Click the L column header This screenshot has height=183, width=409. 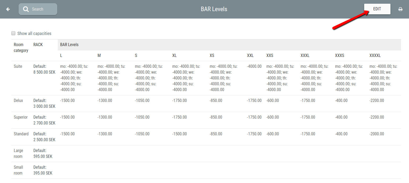61,55
